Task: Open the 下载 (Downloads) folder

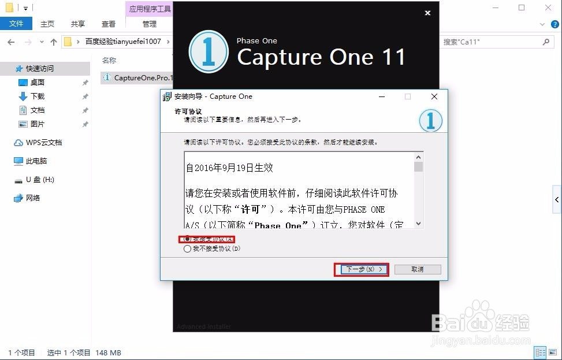Action: tap(37, 96)
